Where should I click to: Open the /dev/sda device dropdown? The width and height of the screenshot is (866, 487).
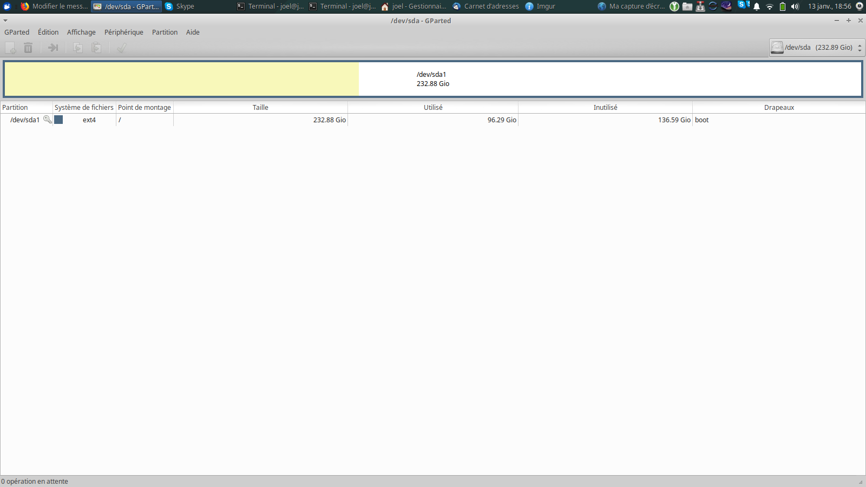click(x=817, y=48)
